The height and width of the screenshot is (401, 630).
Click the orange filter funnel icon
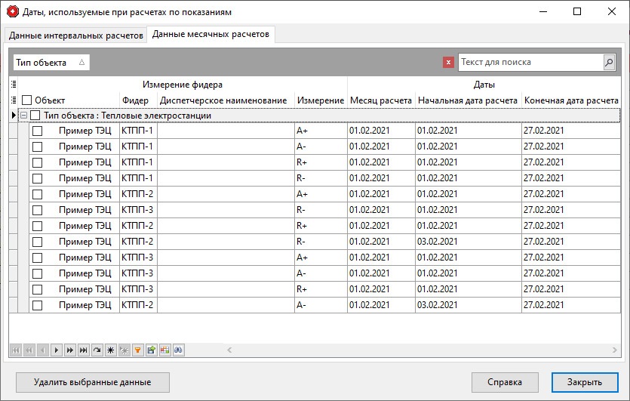click(137, 350)
